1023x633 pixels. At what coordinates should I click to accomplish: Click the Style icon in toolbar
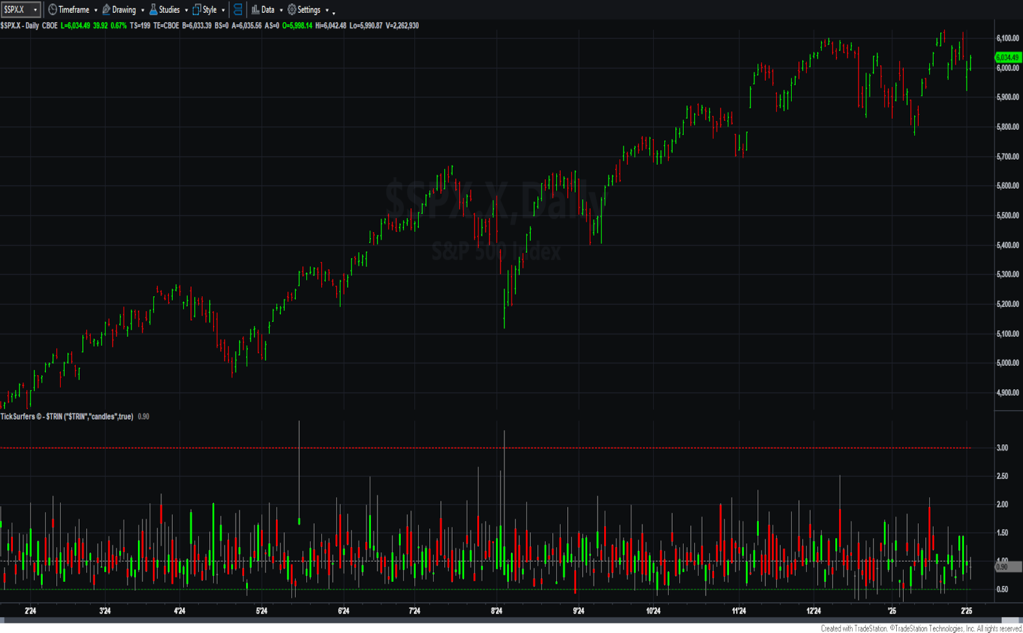pos(197,10)
